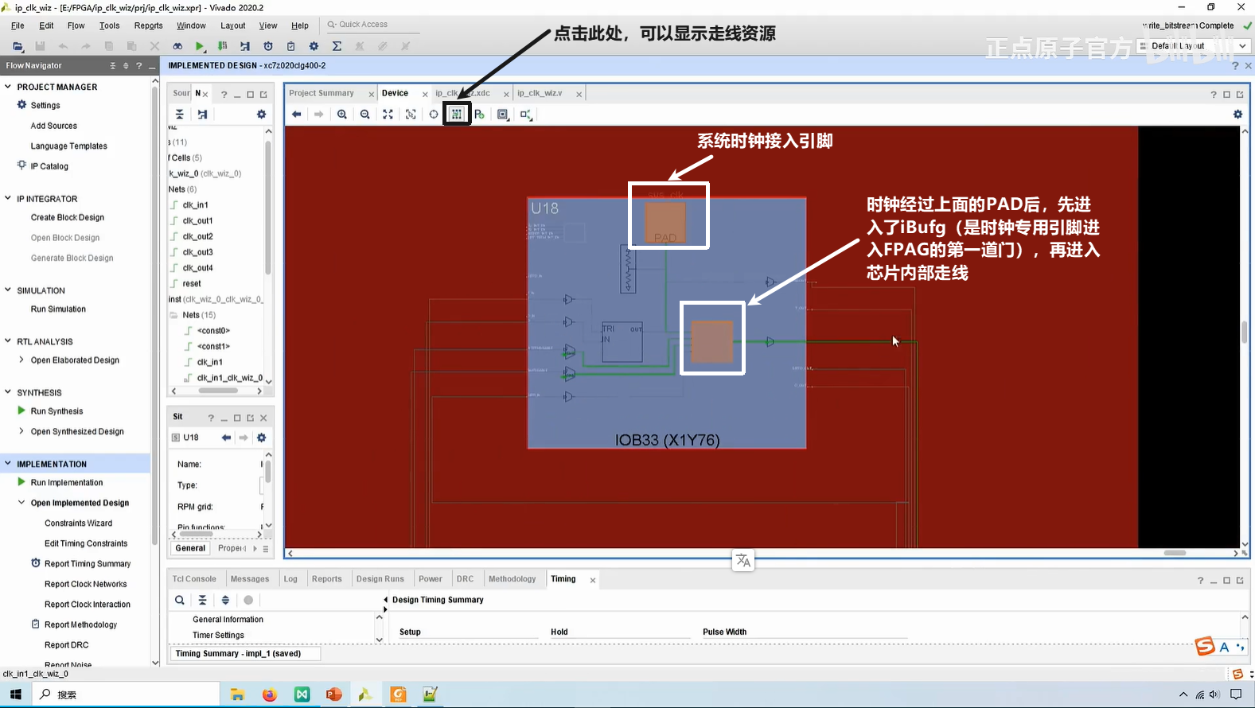This screenshot has height=708, width=1255.
Task: Open the IP Catalog
Action: coord(49,166)
